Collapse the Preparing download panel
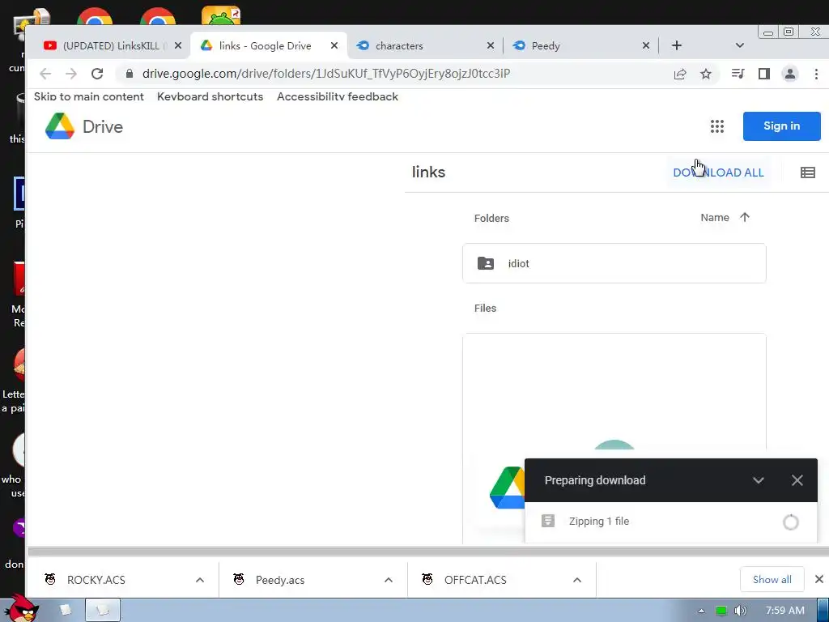Viewport: 829px width, 622px height. pyautogui.click(x=758, y=480)
